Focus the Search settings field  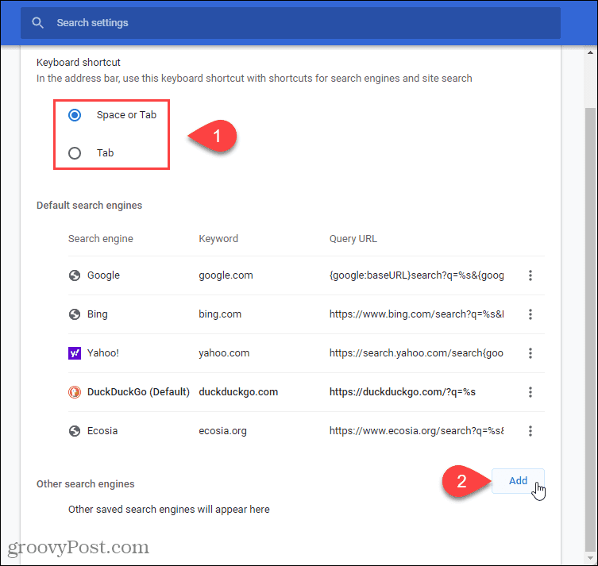pos(290,23)
